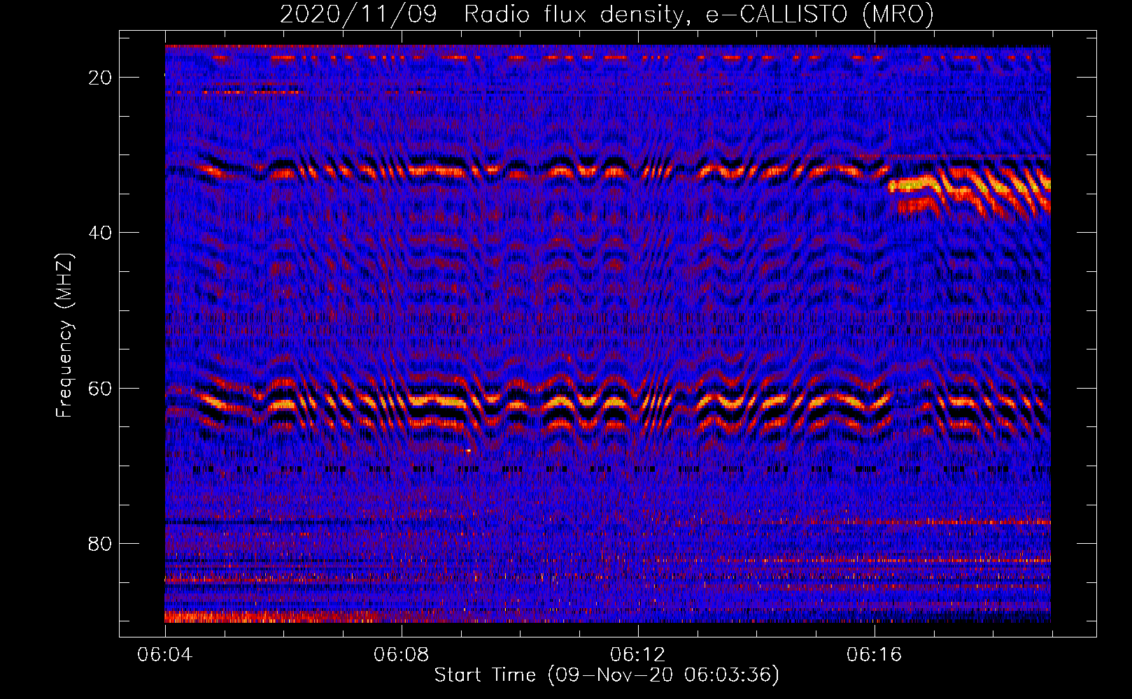The height and width of the screenshot is (699, 1132).
Task: Click the "20" frequency tick label
Action: 101,78
